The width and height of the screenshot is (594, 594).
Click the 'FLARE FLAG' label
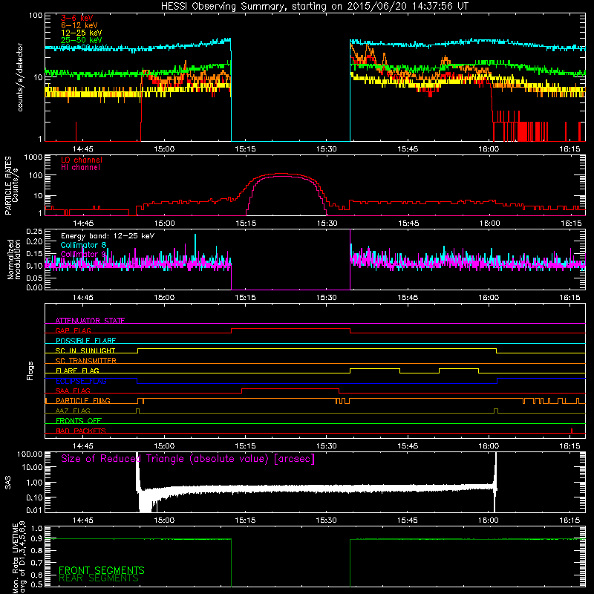coord(77,371)
